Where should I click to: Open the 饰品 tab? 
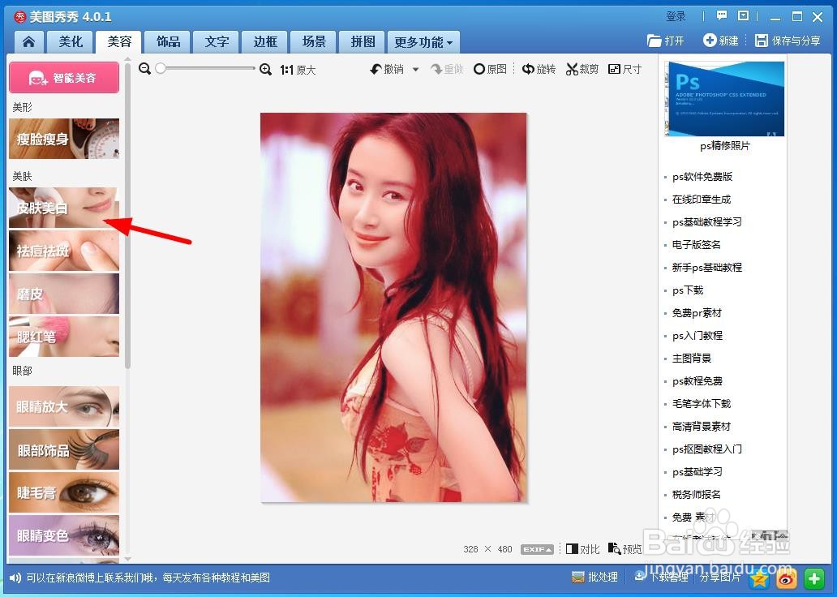(168, 41)
